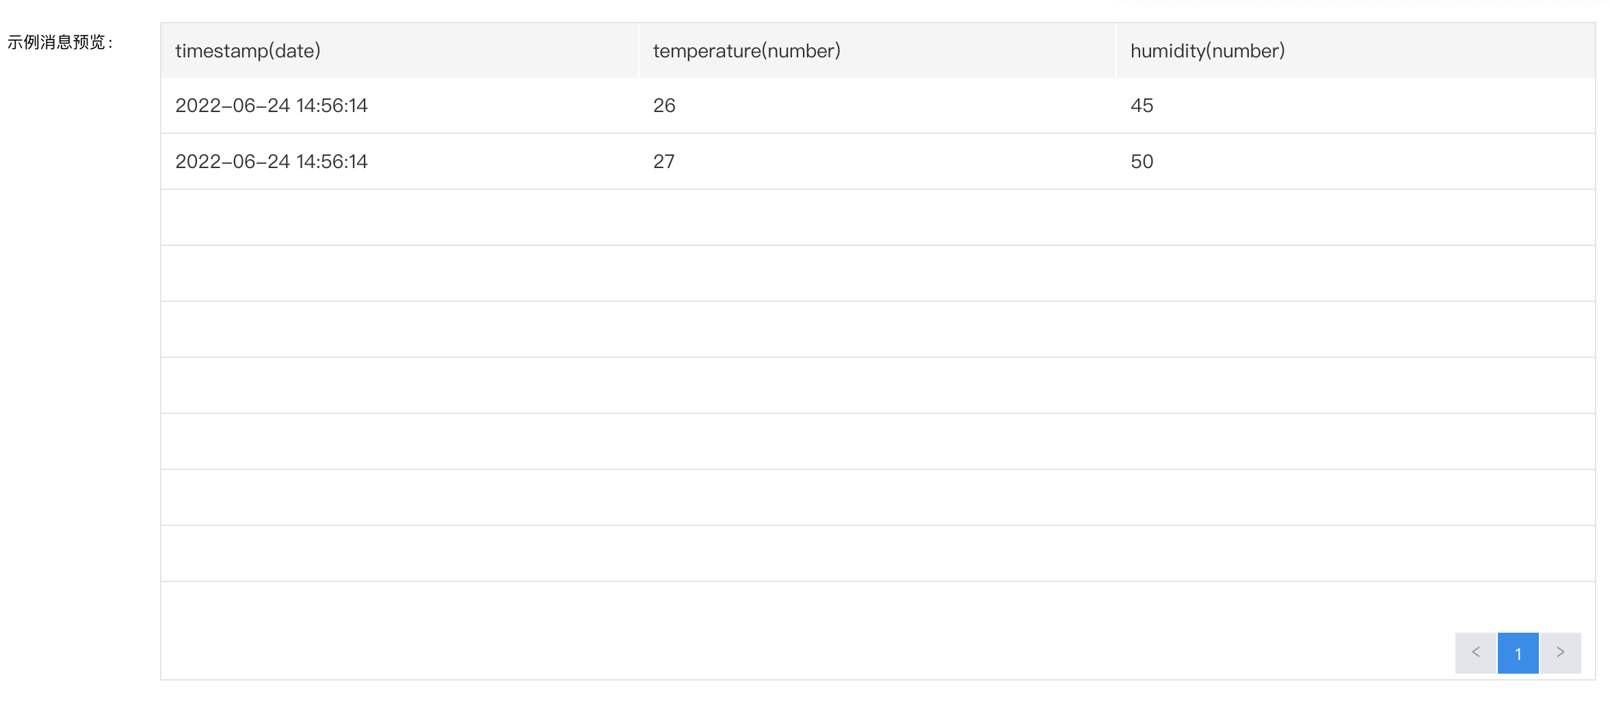Select the timestamp cell in the temperature 27 row
1610x701 pixels.
400,161
